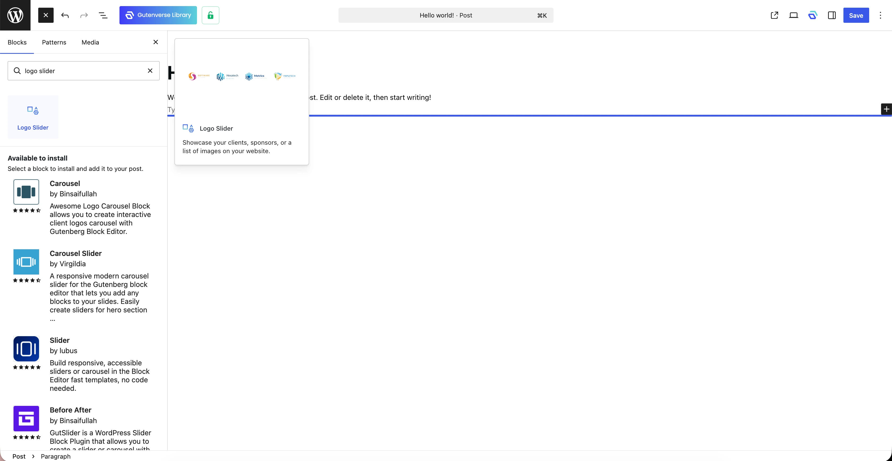Click the redo arrow icon
892x461 pixels.
click(84, 15)
